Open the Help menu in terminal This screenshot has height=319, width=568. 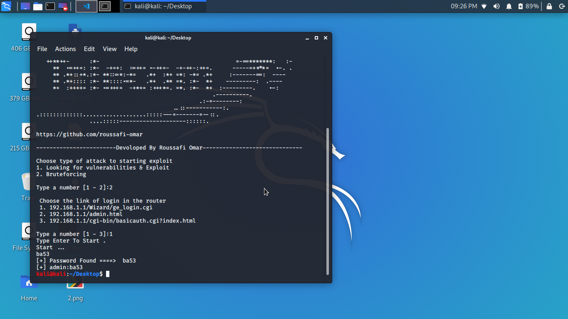[131, 49]
